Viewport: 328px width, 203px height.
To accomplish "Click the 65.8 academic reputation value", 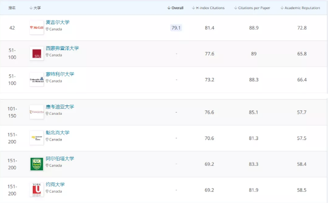I will [x=302, y=54].
